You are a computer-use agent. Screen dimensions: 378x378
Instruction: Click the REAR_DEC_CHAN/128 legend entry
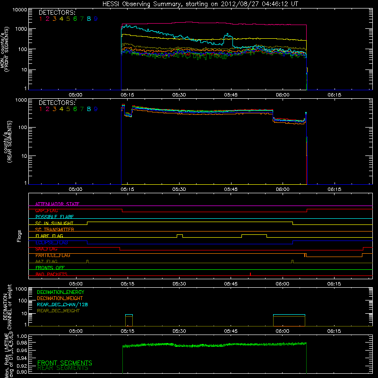[62, 304]
